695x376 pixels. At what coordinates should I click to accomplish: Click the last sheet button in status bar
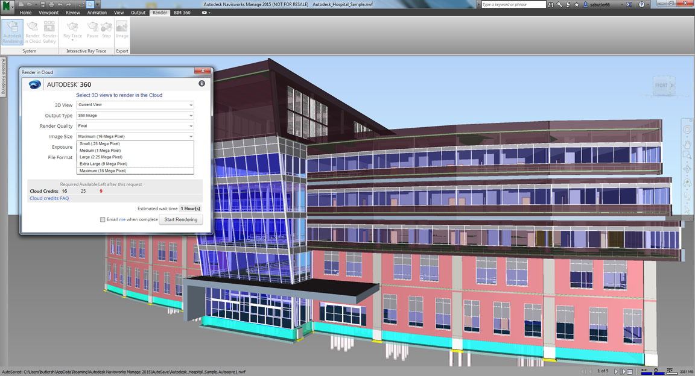pyautogui.click(x=623, y=372)
